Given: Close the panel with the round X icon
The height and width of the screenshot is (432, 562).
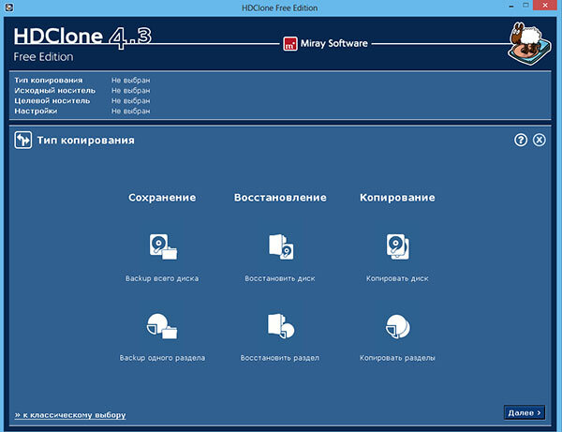Looking at the screenshot, I should [540, 140].
